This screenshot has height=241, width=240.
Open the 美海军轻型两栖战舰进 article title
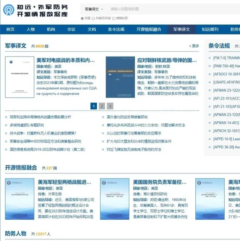(x=65, y=182)
